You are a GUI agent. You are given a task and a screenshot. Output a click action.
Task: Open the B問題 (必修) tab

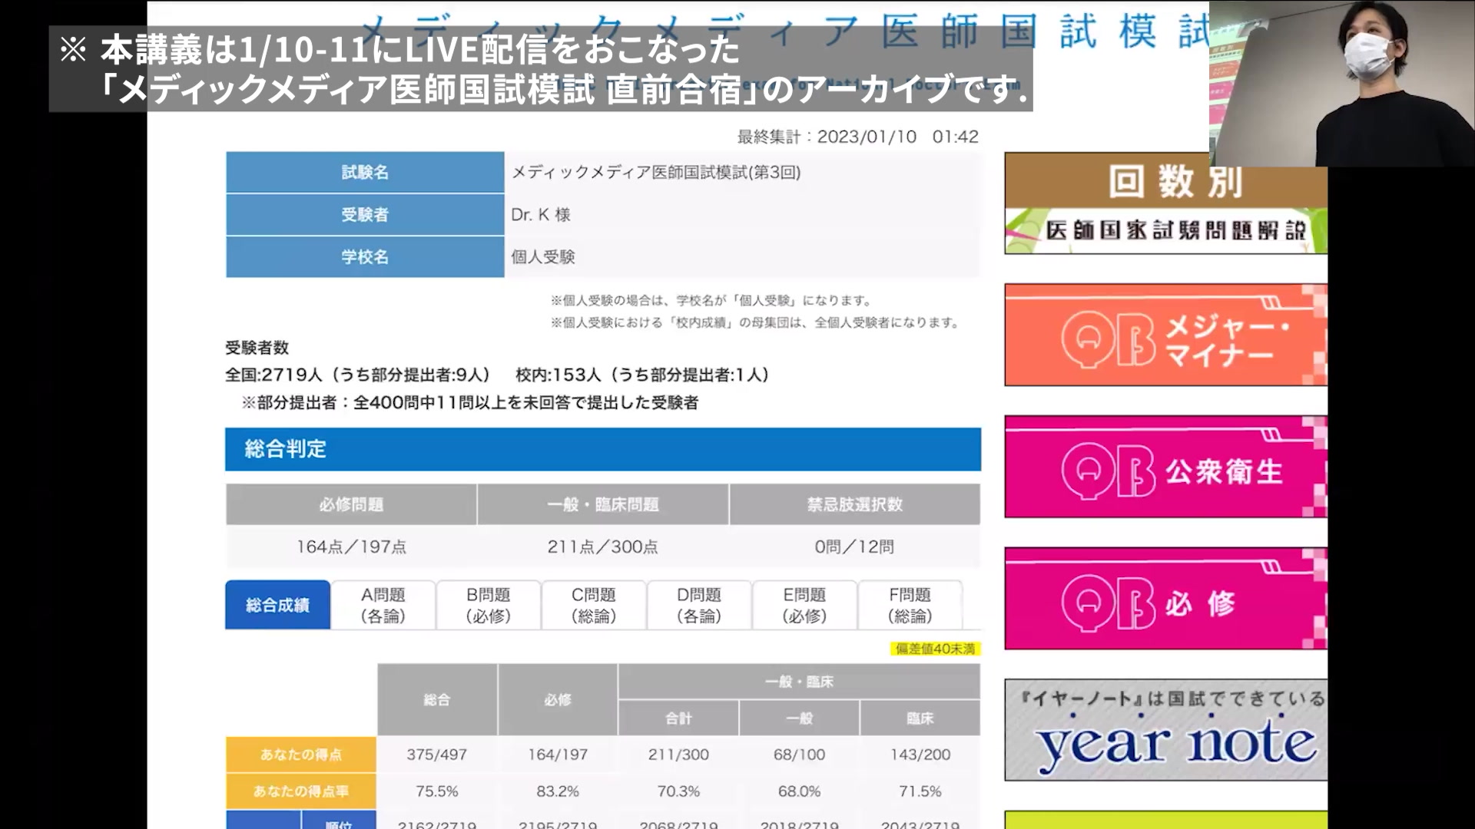click(488, 605)
